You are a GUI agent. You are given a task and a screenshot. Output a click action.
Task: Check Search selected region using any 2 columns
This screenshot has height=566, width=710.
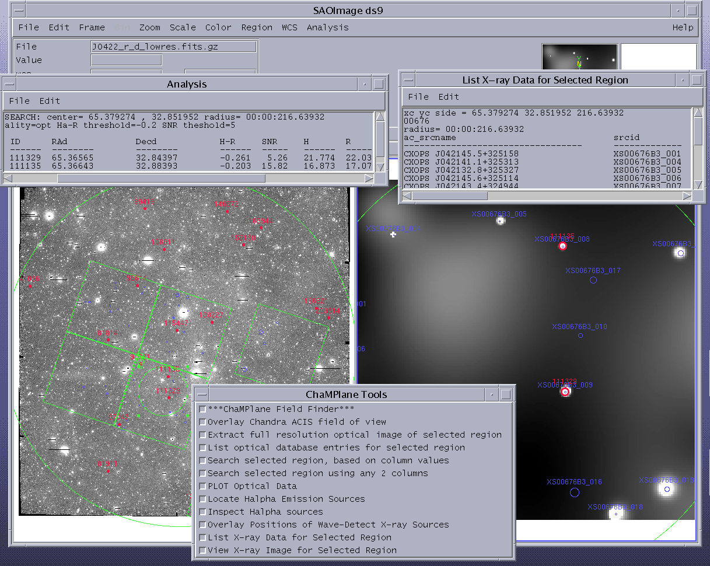coord(202,473)
